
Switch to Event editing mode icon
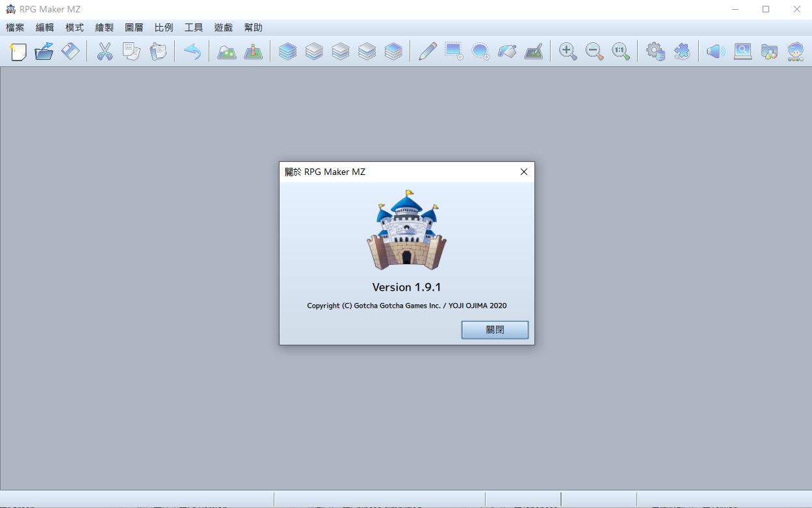coord(253,51)
